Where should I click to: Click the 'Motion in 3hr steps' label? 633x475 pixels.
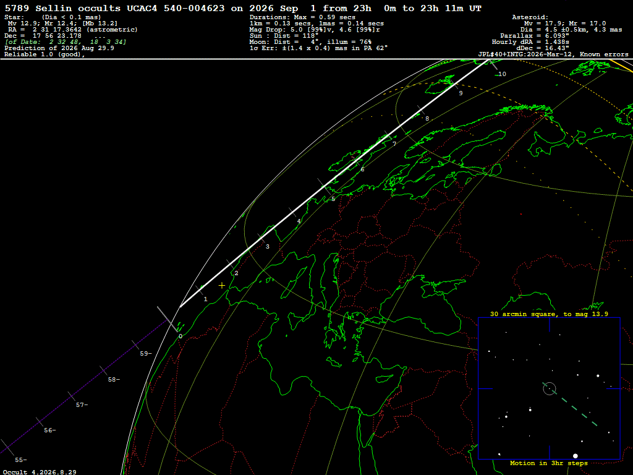[549, 463]
